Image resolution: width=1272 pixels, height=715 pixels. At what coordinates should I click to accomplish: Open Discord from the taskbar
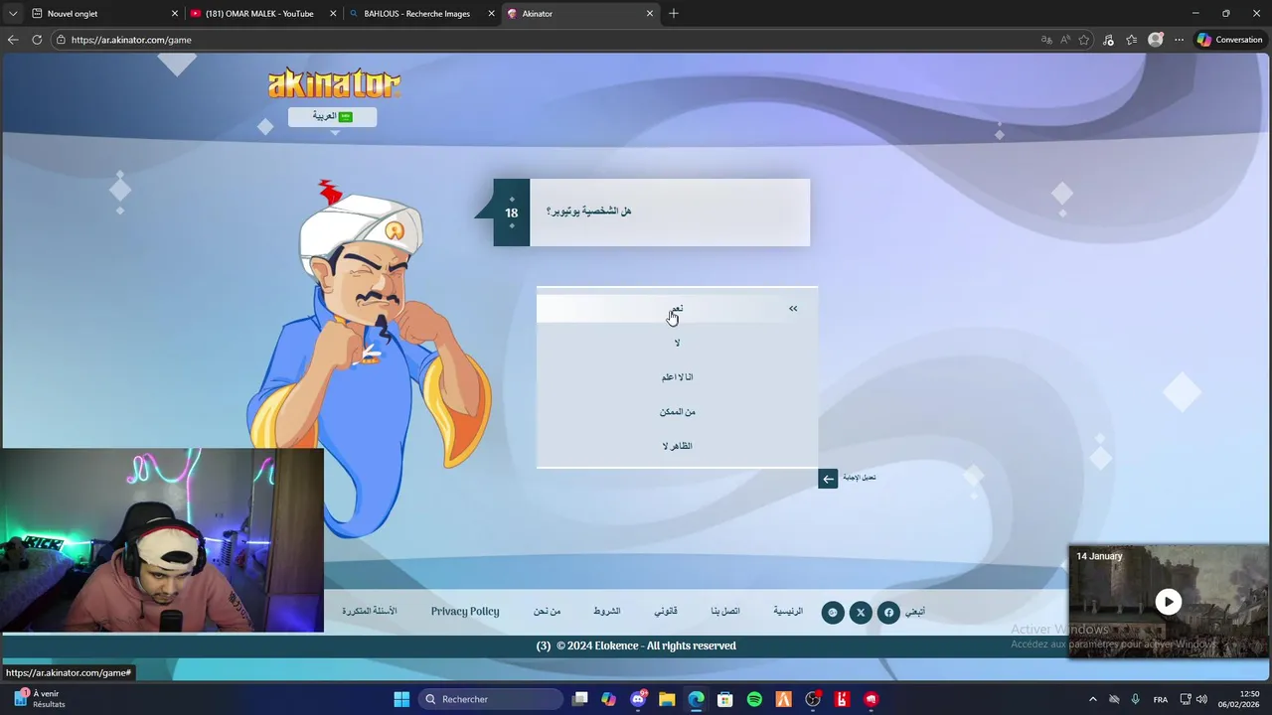coord(638,699)
